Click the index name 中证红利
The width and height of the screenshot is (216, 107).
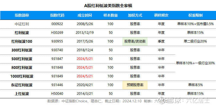click(x=22, y=24)
